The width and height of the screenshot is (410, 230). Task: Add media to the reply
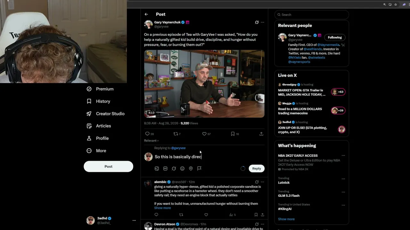click(157, 168)
